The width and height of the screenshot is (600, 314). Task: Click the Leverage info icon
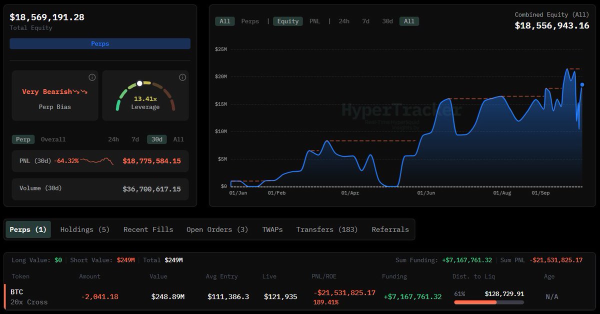182,77
